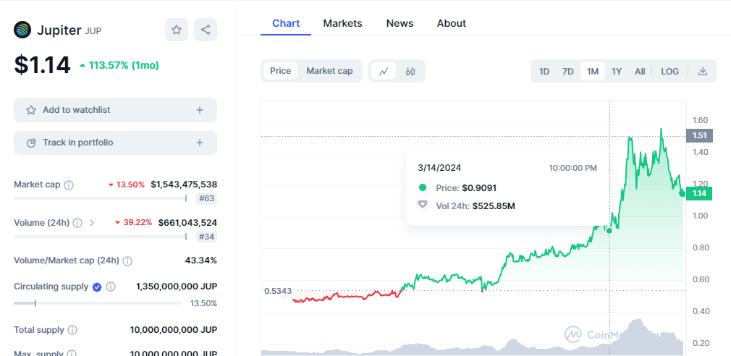Open the Markets tab

[342, 23]
